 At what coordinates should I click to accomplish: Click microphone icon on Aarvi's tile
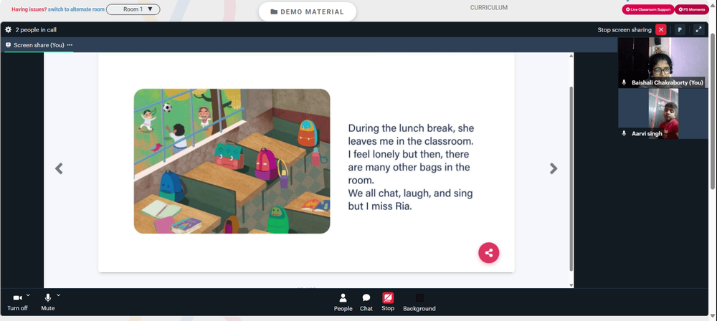tap(624, 133)
